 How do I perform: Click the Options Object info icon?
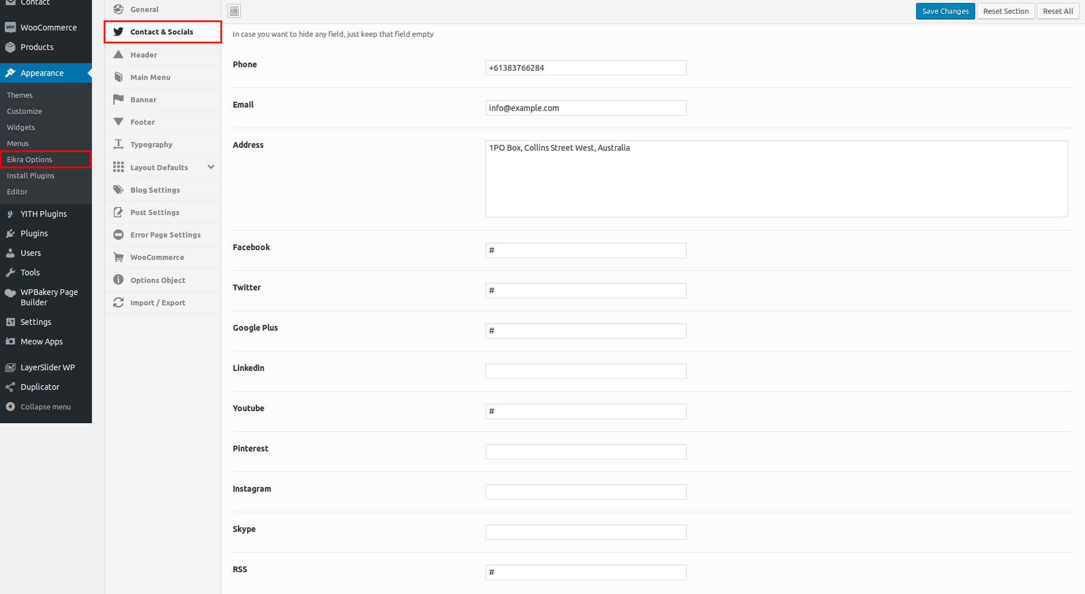pyautogui.click(x=118, y=279)
